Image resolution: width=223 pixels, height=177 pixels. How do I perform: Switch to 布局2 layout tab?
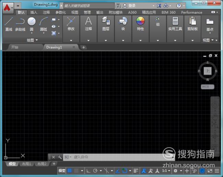click(x=42, y=164)
